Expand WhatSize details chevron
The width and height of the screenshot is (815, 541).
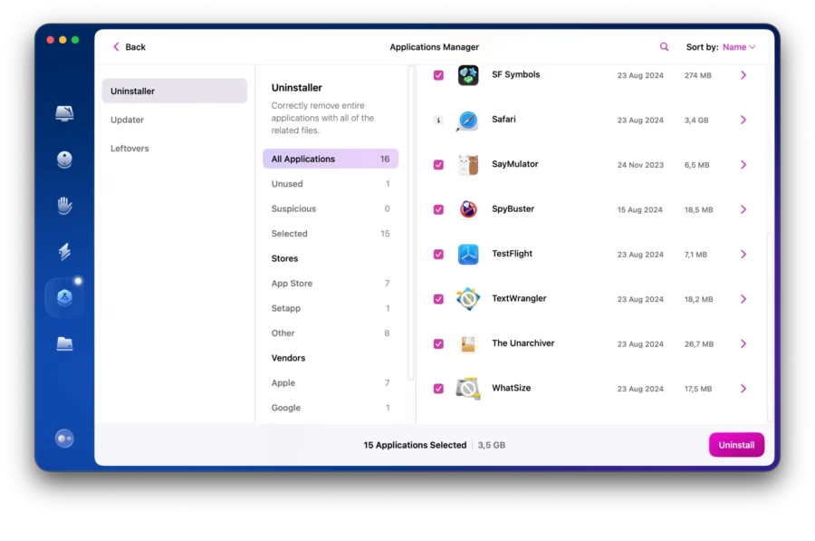pyautogui.click(x=743, y=389)
